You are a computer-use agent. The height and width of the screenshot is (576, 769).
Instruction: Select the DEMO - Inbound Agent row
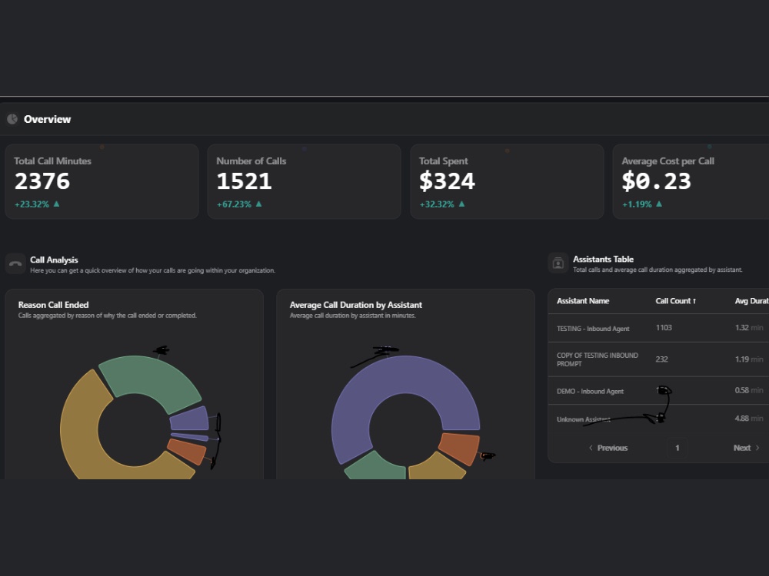[658, 391]
